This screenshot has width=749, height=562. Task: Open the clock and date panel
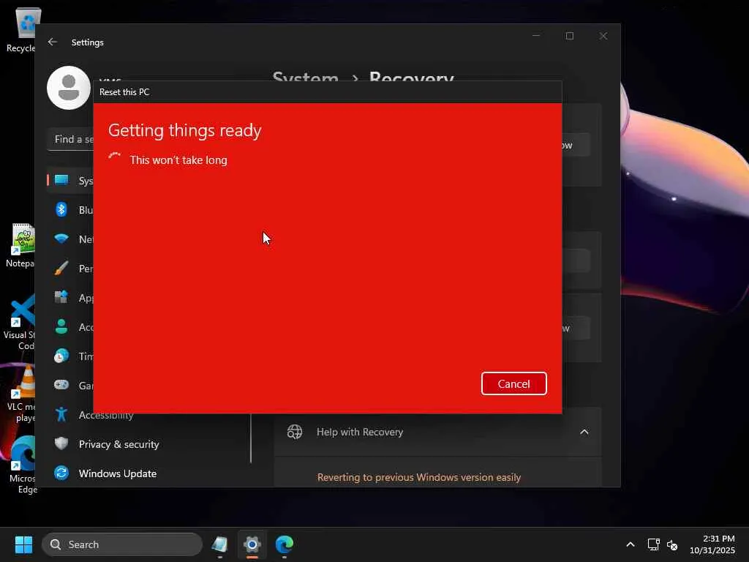[712, 544]
